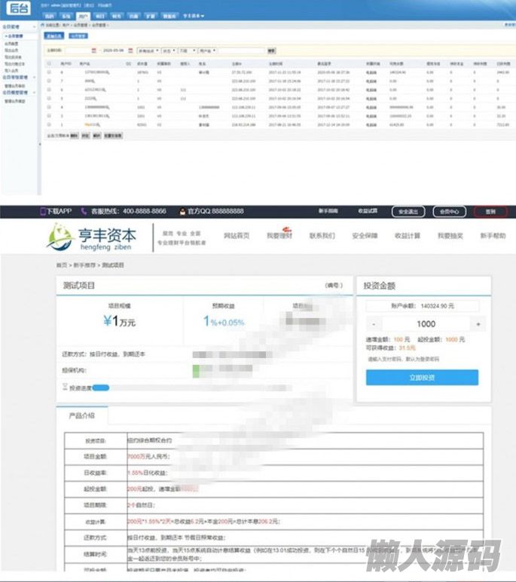
Task: Open the 产品介绍 tab
Action: [x=82, y=415]
